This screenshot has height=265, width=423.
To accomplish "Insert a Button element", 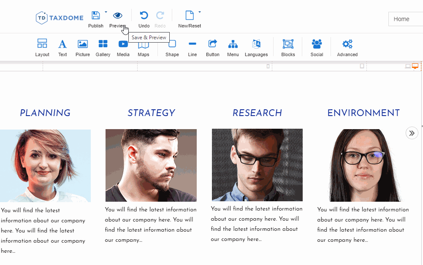I will coord(213,47).
